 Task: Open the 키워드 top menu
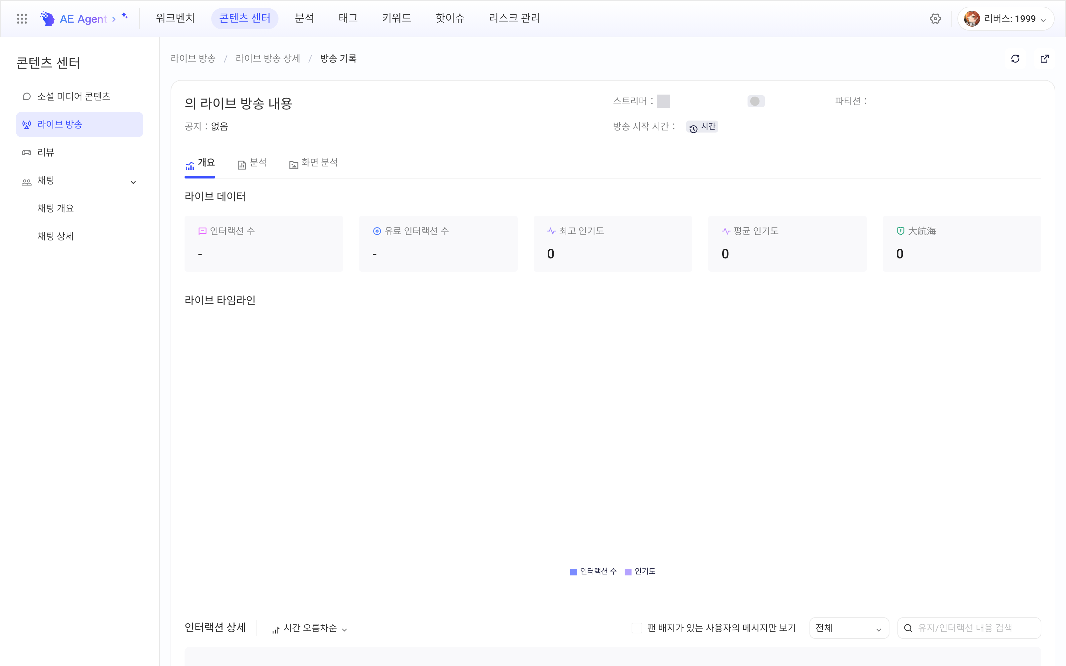click(396, 18)
